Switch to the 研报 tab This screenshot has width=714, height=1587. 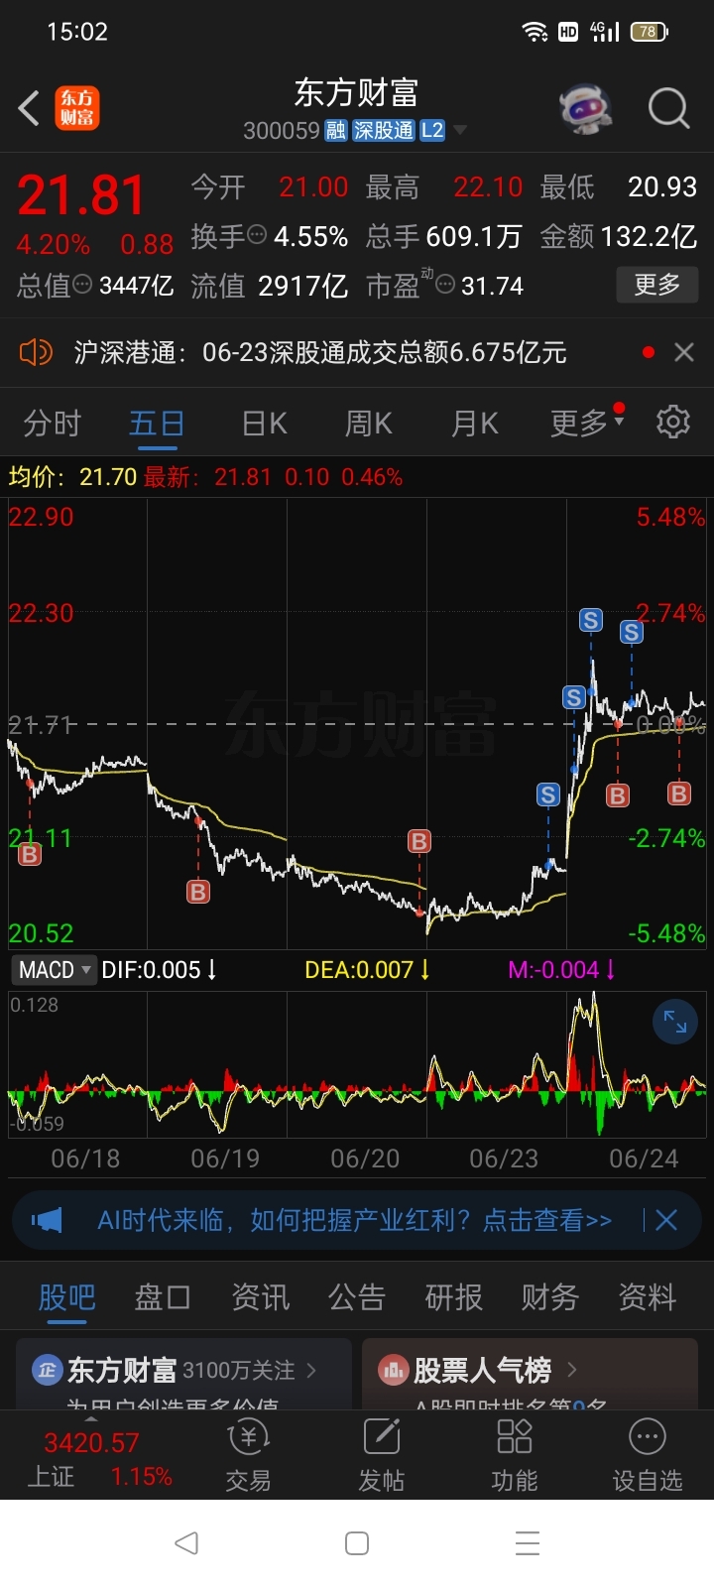[453, 1296]
